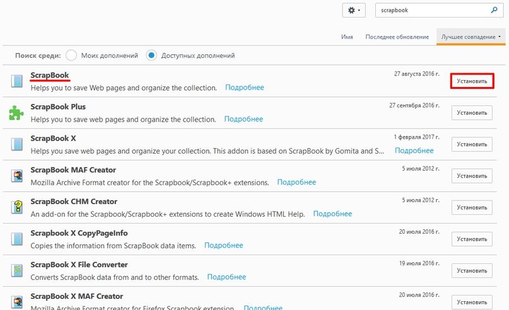The width and height of the screenshot is (509, 310).
Task: Click the ScrapBook add-on icon
Action: (x=16, y=81)
